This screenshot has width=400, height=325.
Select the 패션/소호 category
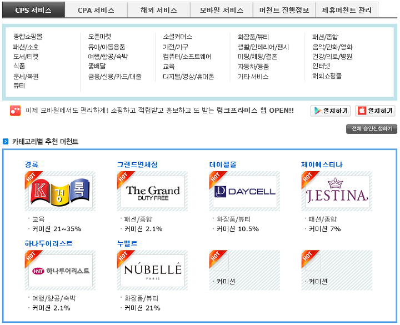[26, 47]
